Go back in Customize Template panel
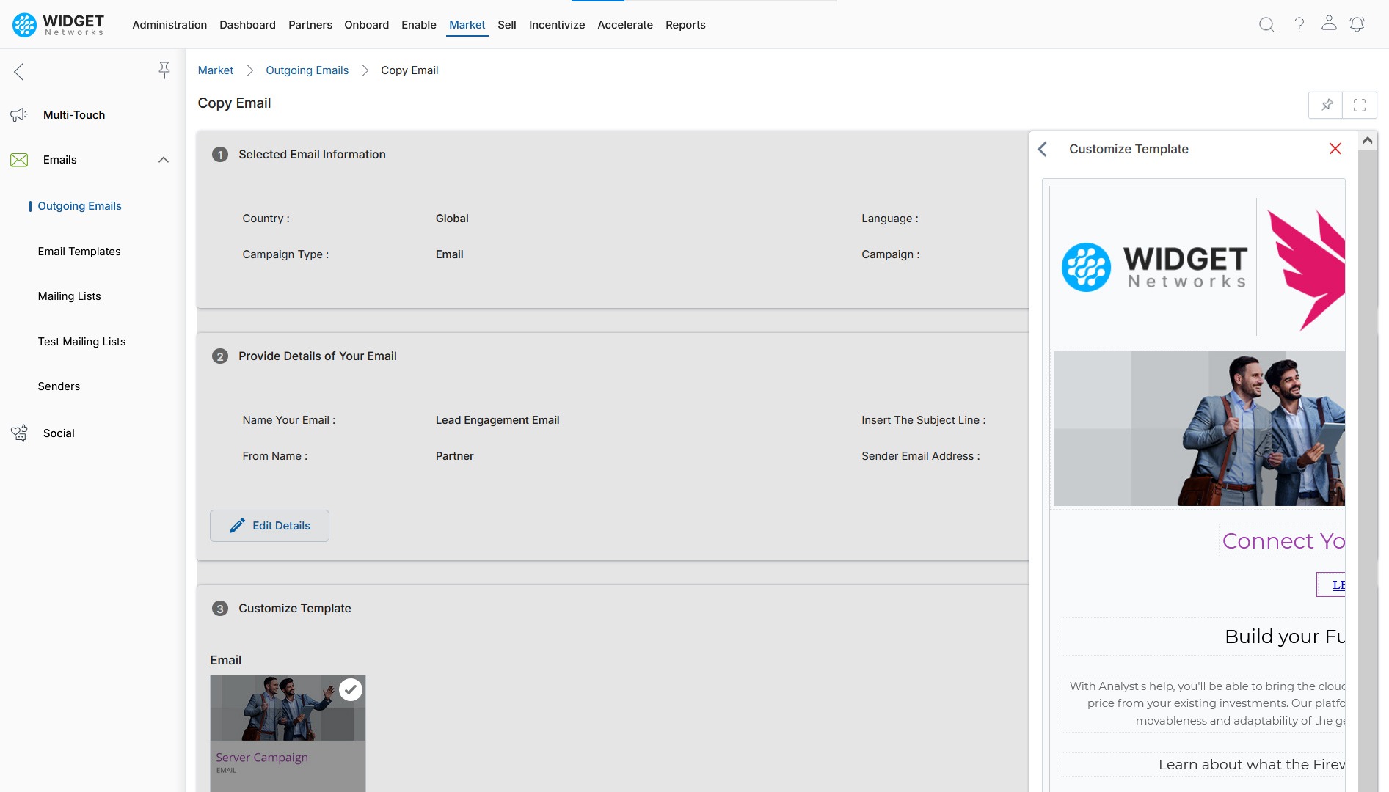Screen dimensions: 1389x792 point(1043,150)
